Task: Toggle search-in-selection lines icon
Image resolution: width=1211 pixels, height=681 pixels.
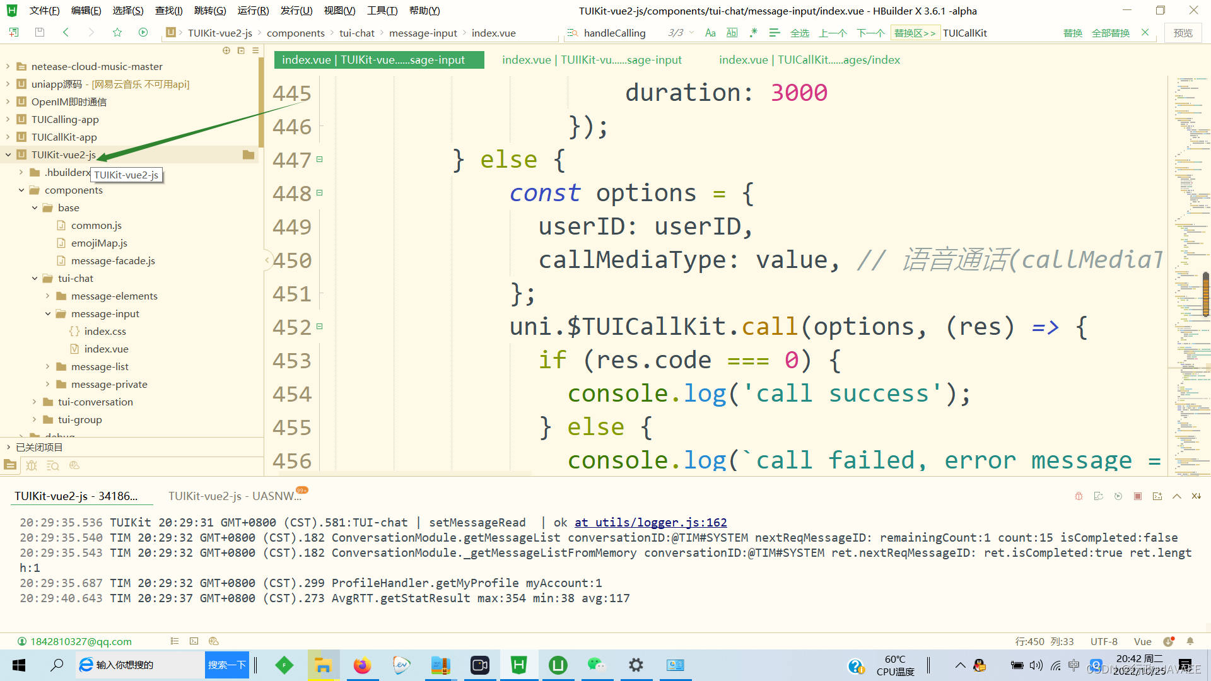Action: pyautogui.click(x=775, y=33)
